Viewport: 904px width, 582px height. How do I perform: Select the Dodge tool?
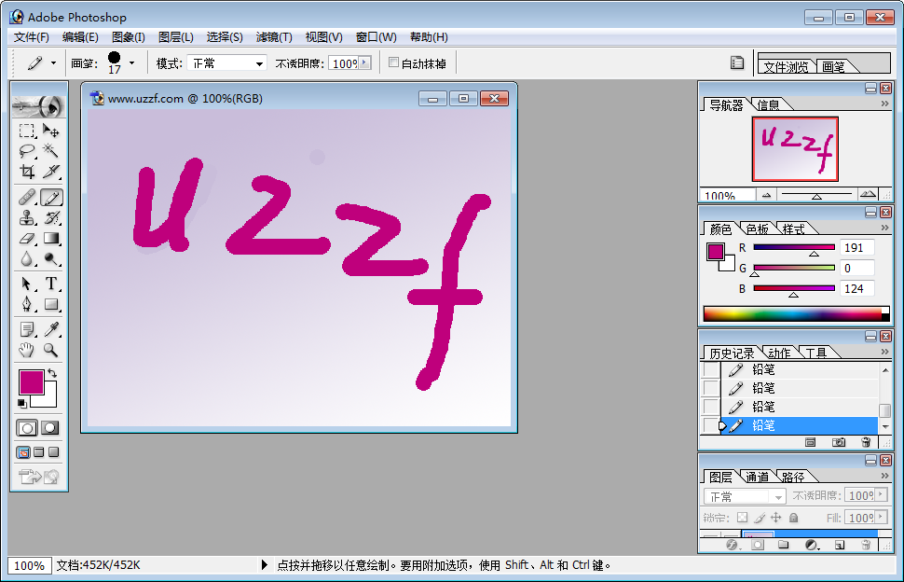[51, 259]
